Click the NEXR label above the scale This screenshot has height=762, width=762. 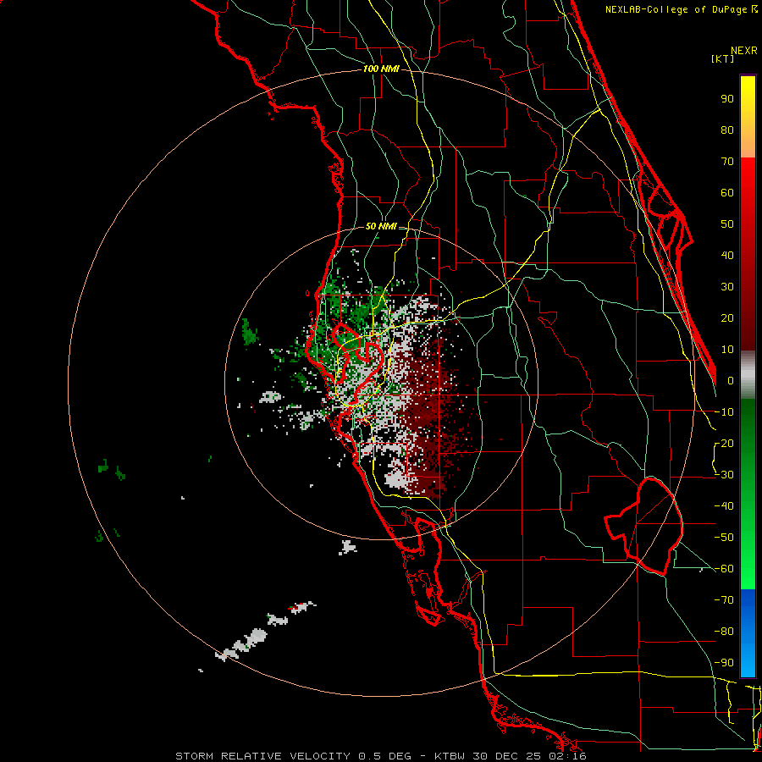743,51
